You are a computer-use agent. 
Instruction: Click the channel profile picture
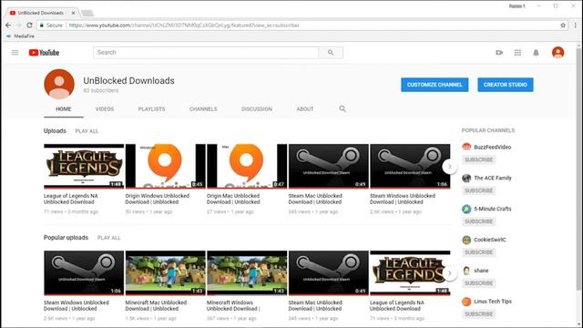coord(59,84)
